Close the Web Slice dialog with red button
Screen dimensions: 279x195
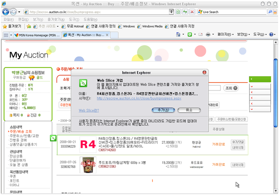(x=204, y=72)
